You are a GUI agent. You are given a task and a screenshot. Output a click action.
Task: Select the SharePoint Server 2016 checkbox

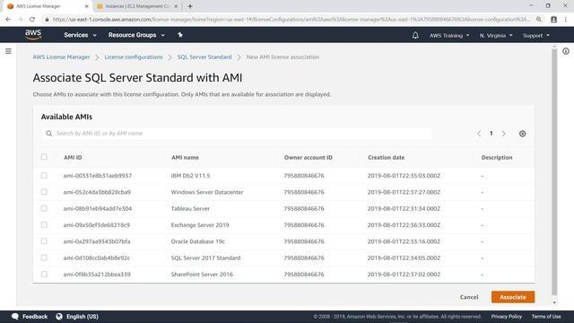click(x=44, y=275)
